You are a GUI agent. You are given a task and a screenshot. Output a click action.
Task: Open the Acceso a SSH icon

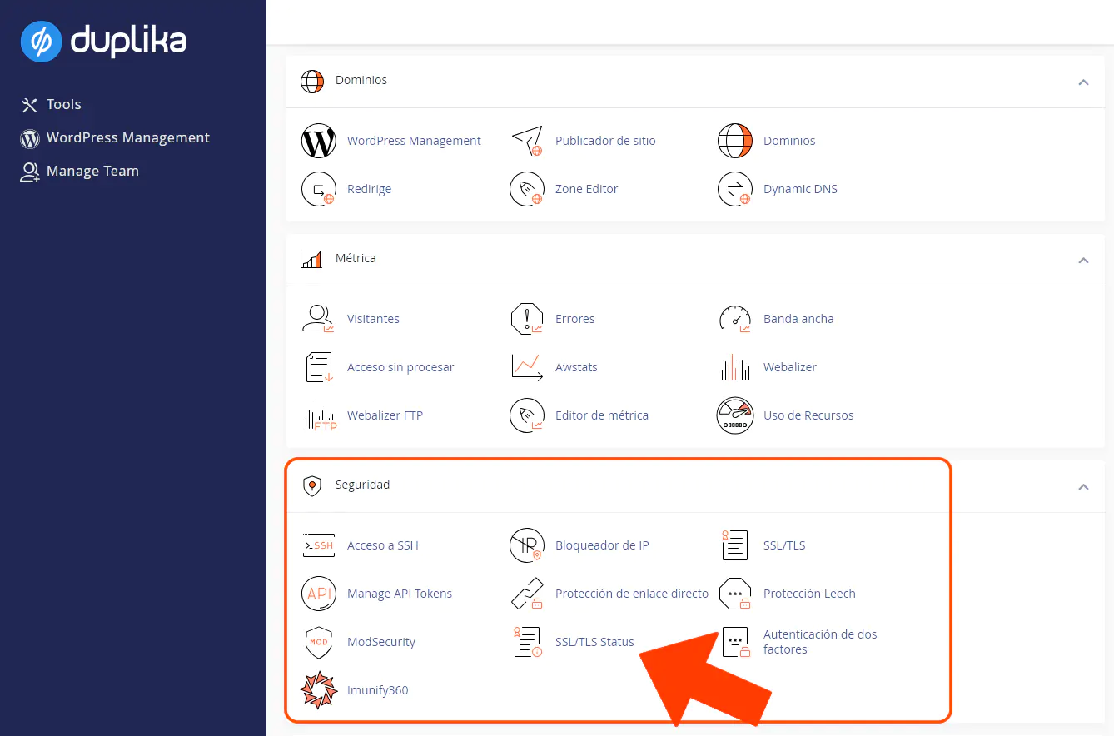click(318, 546)
